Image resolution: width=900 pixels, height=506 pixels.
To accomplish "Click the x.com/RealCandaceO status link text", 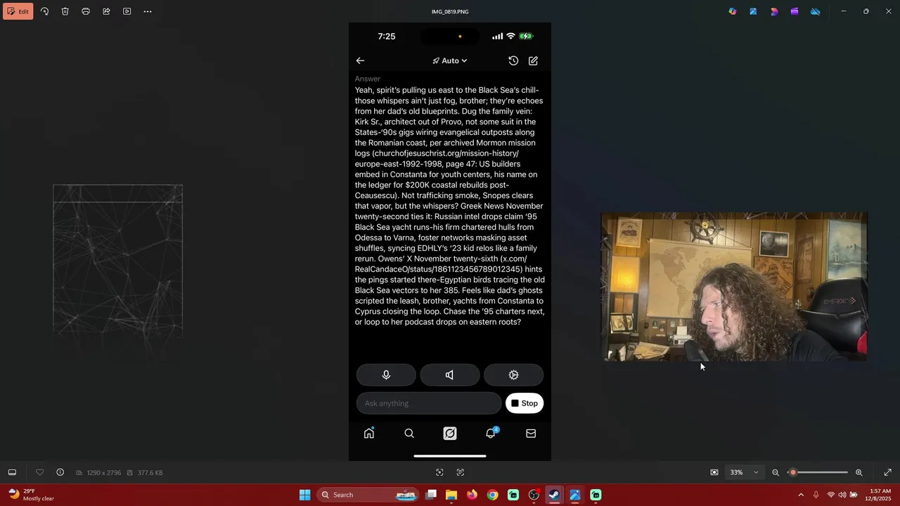I will (x=441, y=264).
